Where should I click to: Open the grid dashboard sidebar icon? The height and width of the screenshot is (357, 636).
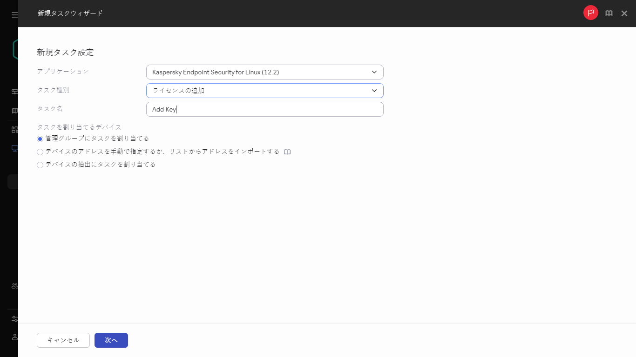pyautogui.click(x=14, y=130)
